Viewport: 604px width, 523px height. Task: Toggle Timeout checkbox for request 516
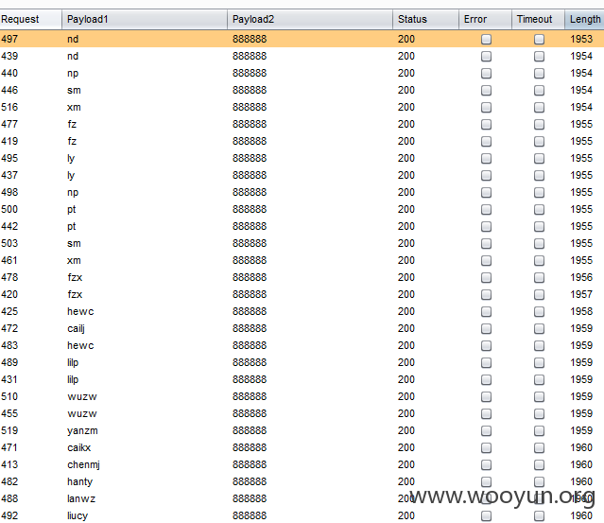coord(540,107)
